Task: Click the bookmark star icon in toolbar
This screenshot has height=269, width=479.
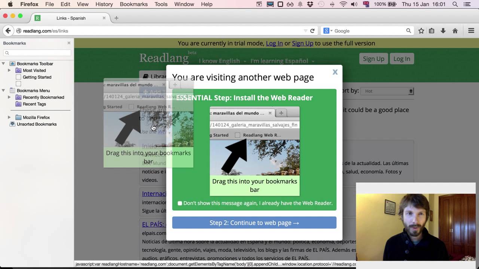Action: coord(421,31)
